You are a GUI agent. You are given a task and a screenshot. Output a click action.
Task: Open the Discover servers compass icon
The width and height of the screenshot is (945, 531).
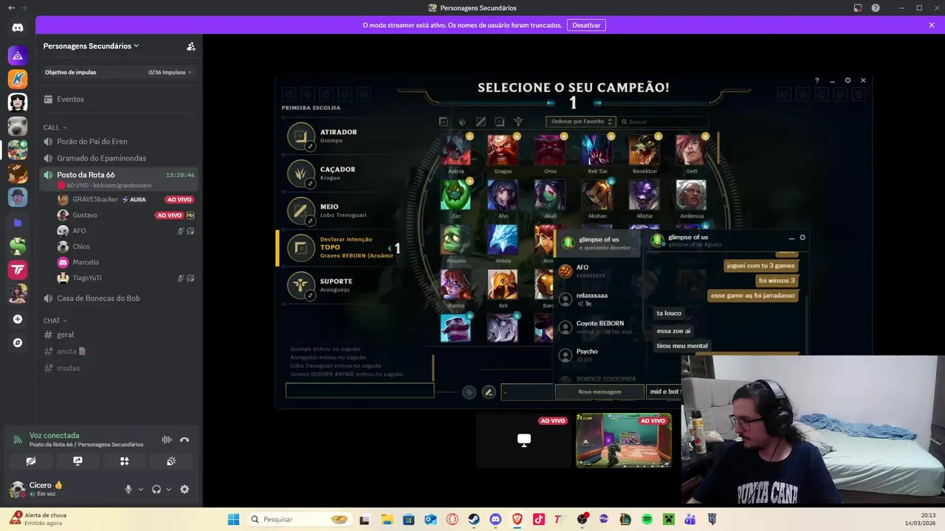coord(18,343)
